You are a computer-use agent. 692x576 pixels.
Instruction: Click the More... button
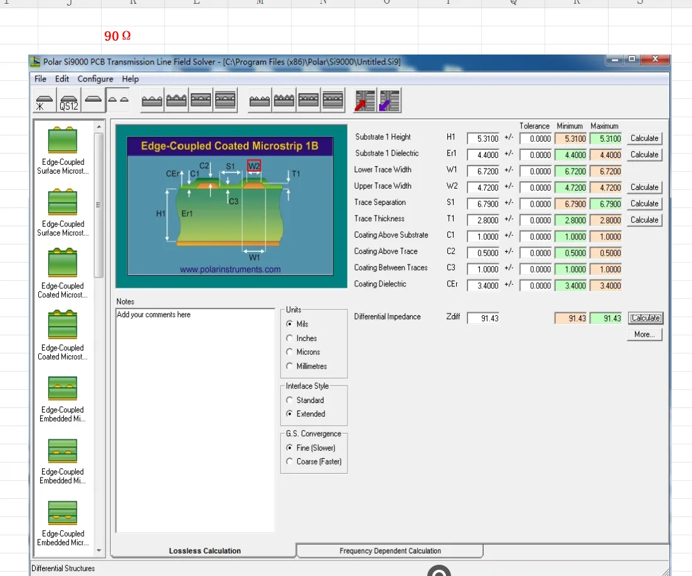(x=644, y=334)
